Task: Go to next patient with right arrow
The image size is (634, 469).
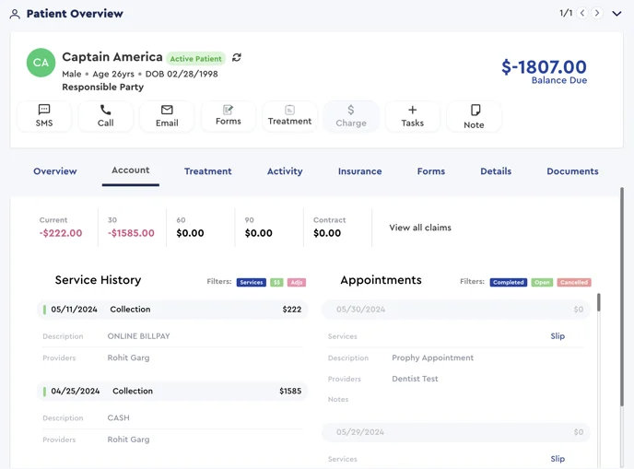Action: click(x=597, y=13)
